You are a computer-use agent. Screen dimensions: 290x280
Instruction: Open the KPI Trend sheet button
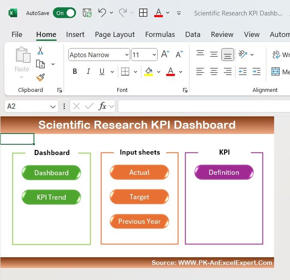(51, 197)
